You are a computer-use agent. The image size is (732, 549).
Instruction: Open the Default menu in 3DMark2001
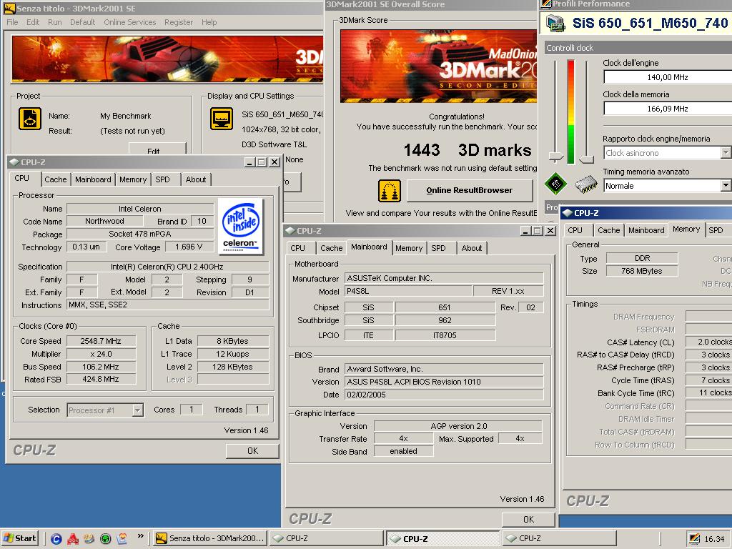[x=83, y=22]
